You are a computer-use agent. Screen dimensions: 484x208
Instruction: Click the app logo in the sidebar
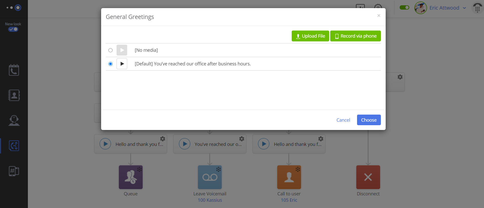(14, 8)
